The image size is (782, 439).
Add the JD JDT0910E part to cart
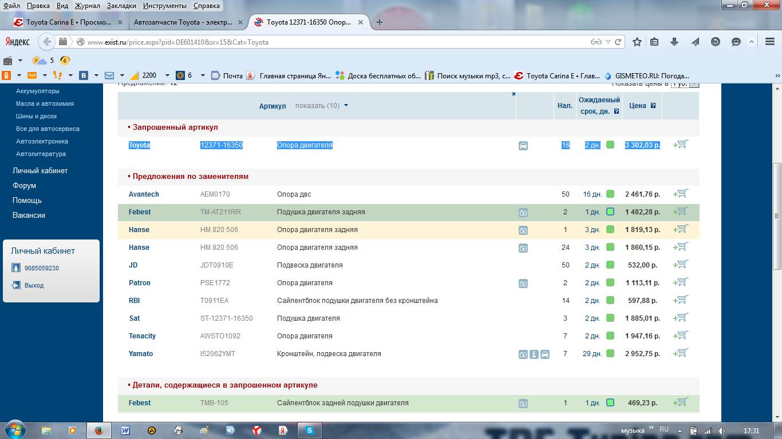(681, 265)
